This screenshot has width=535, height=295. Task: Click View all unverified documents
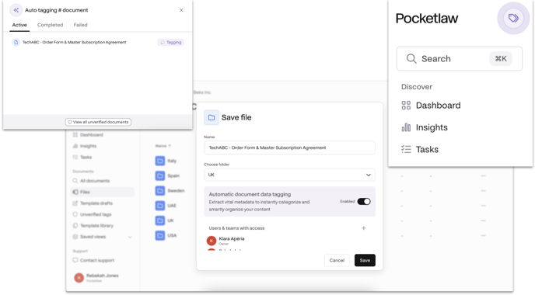click(98, 122)
